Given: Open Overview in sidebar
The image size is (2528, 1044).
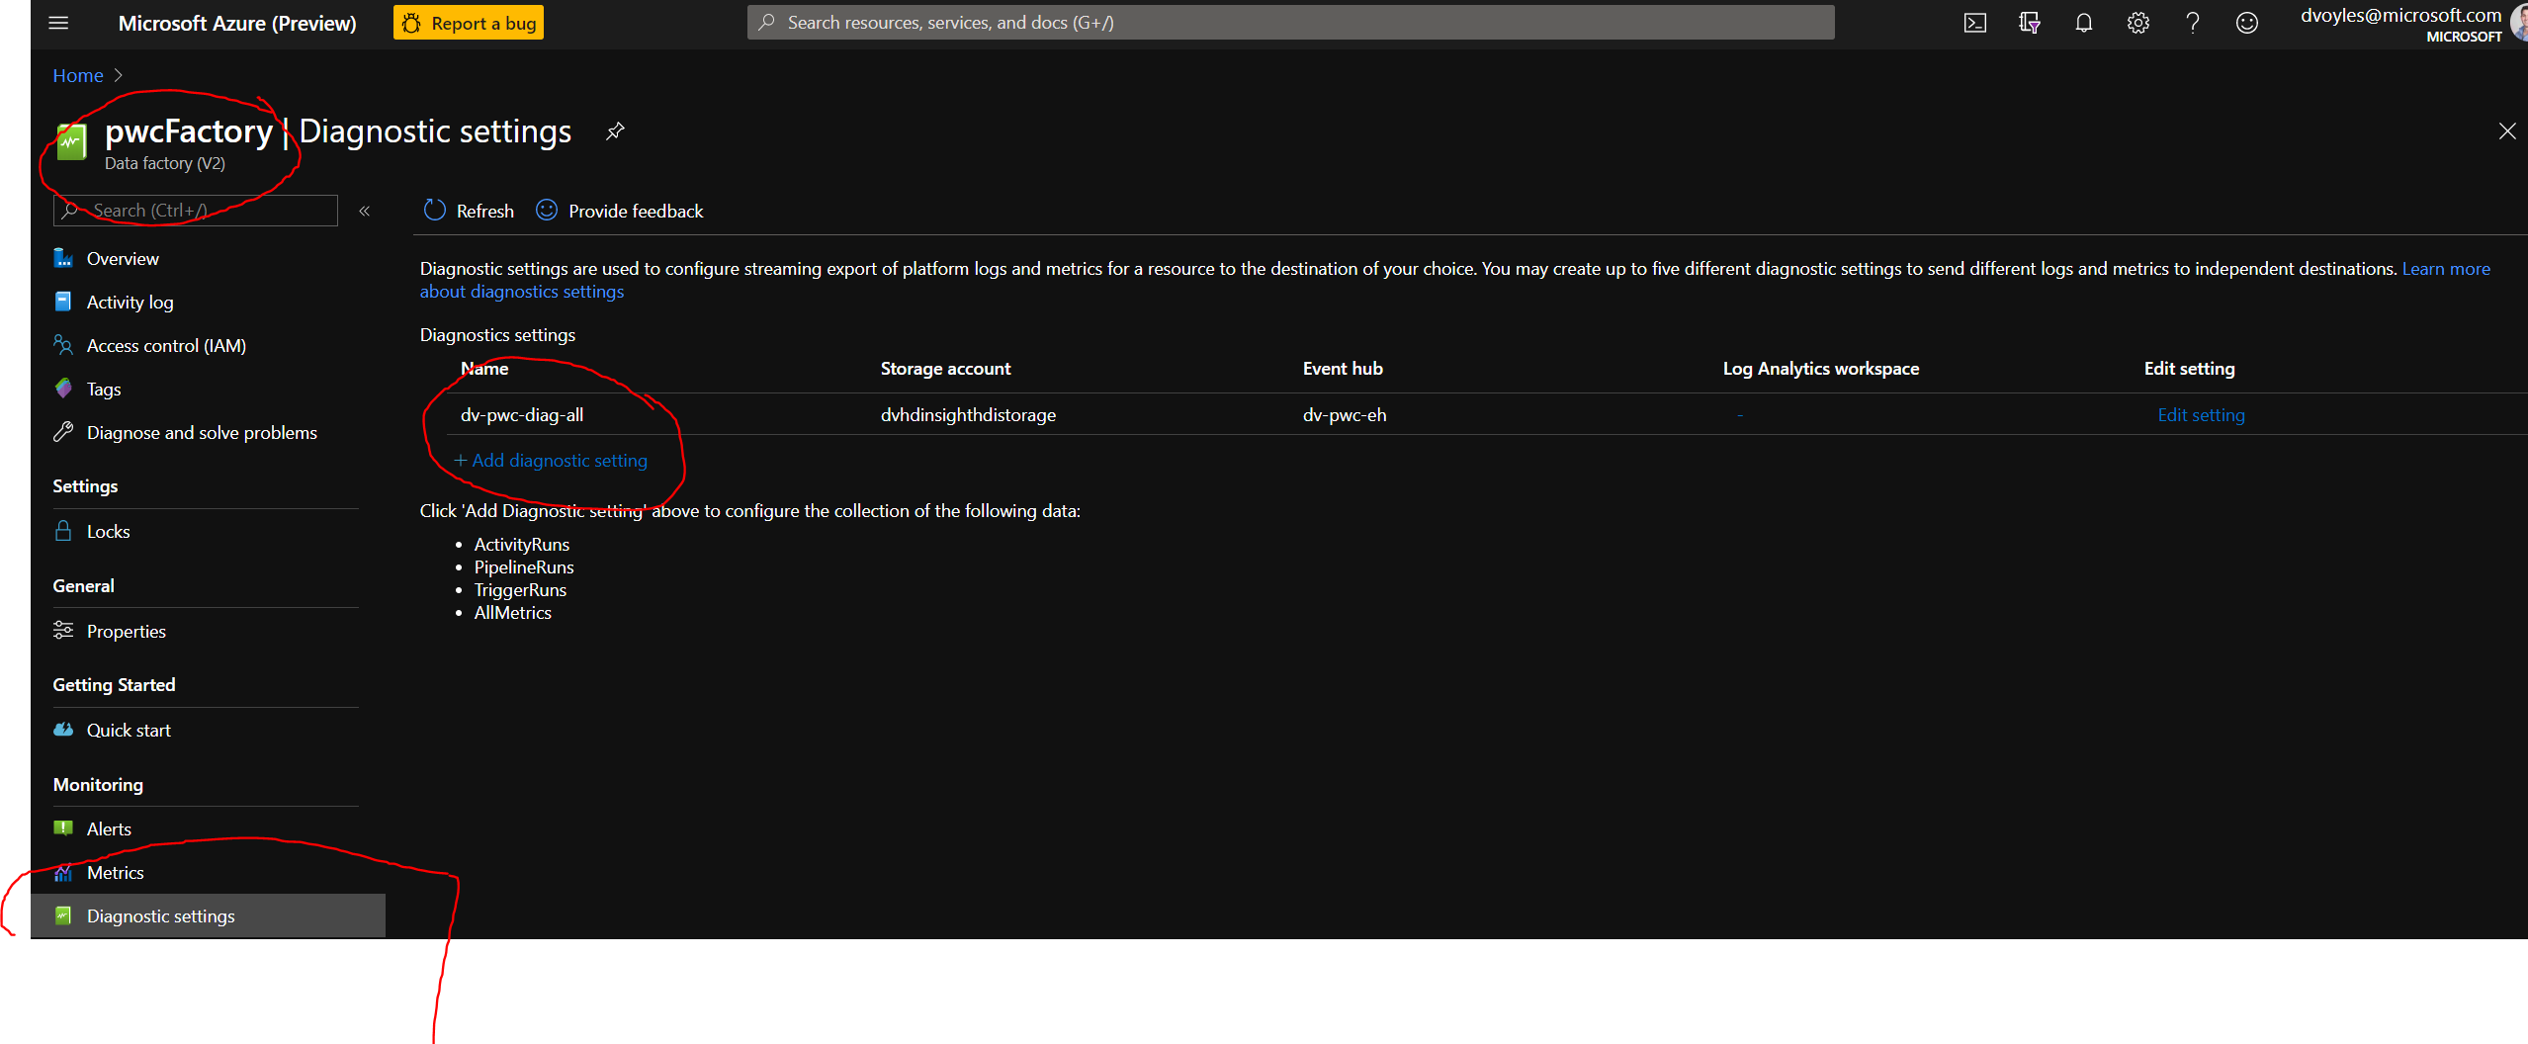Looking at the screenshot, I should coord(123,259).
